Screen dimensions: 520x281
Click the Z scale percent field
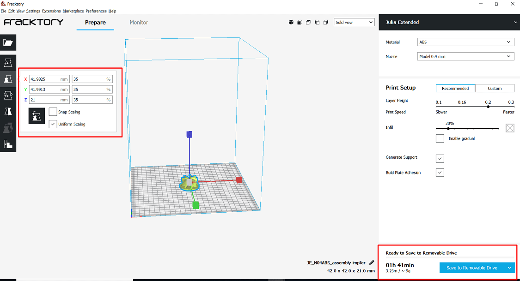92,100
